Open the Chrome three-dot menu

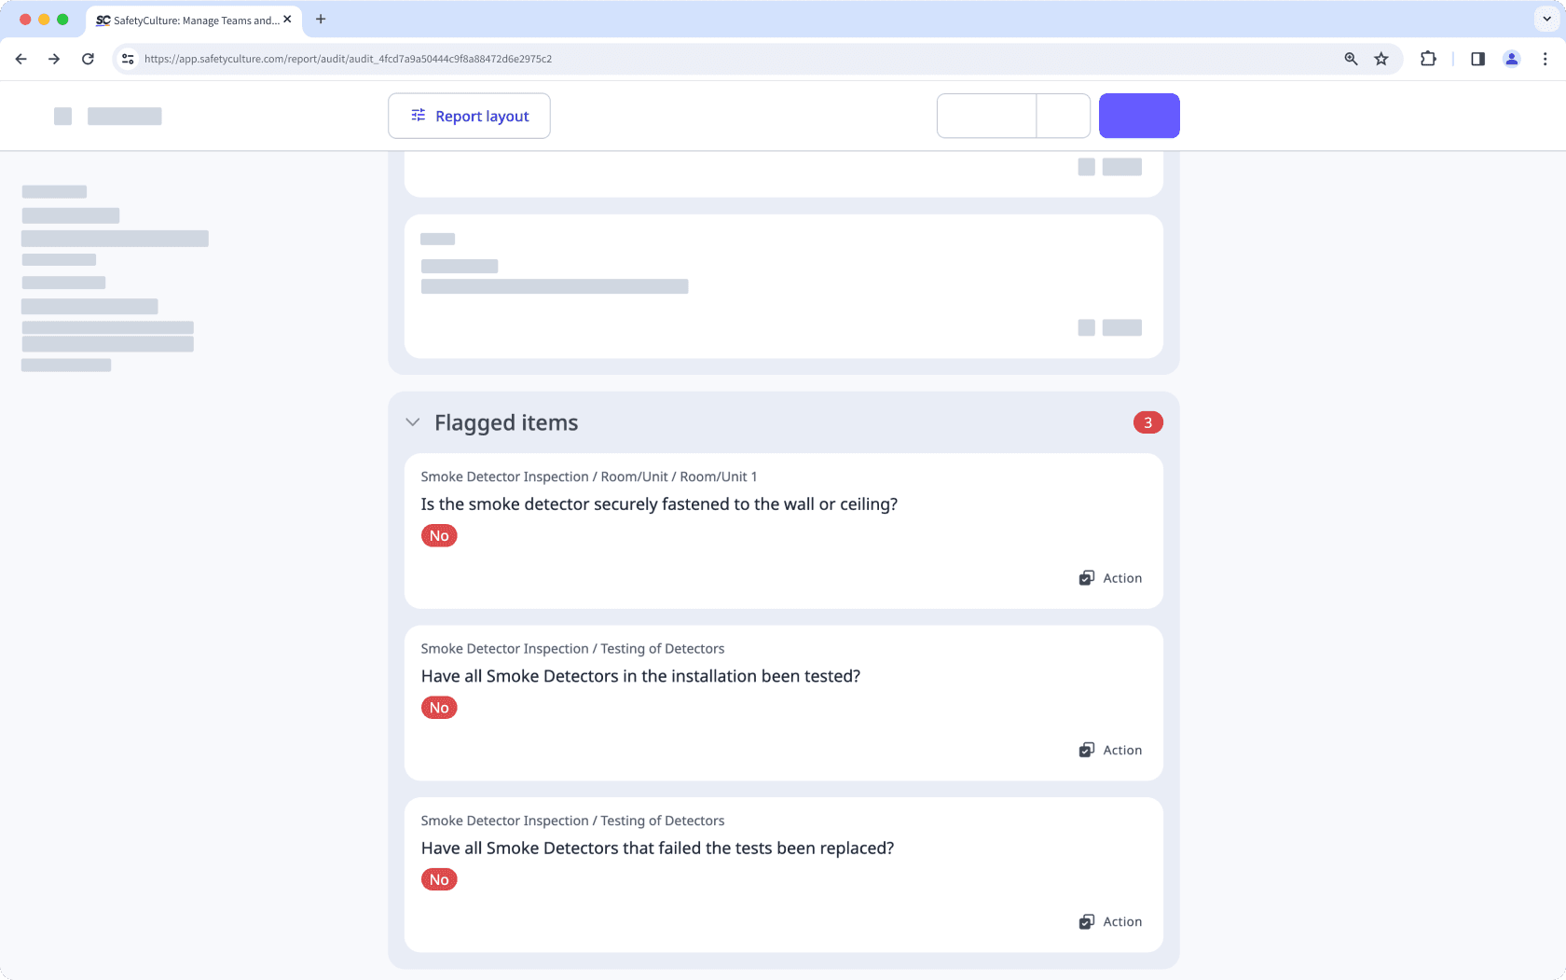click(x=1545, y=59)
